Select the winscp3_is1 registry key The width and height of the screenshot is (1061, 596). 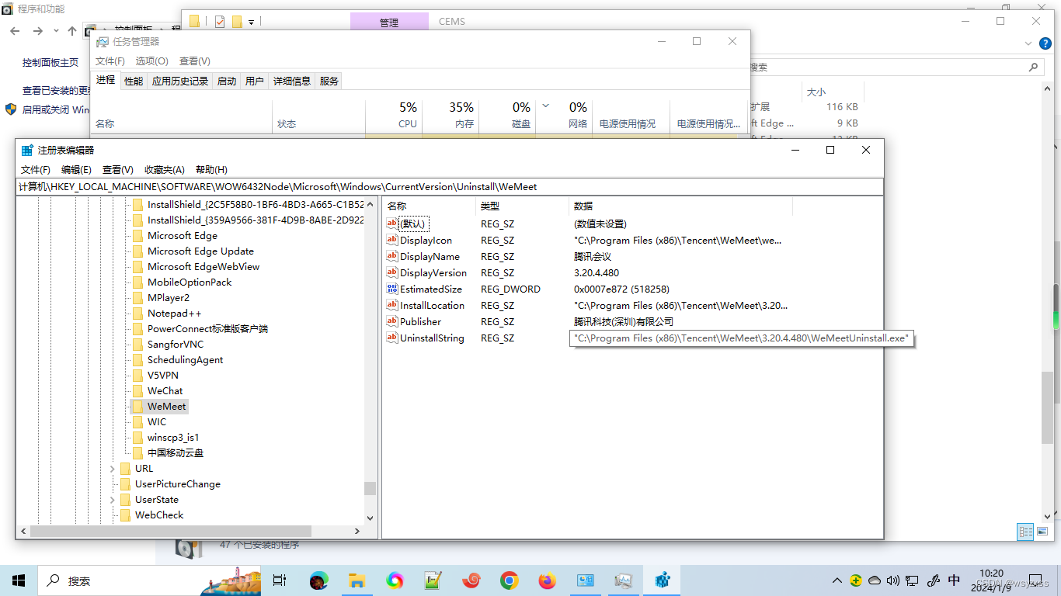(x=173, y=437)
